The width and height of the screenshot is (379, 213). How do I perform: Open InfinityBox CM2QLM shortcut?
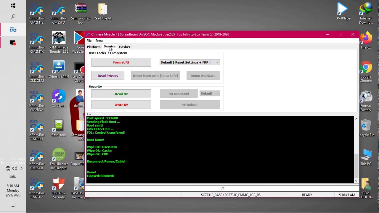[37, 72]
